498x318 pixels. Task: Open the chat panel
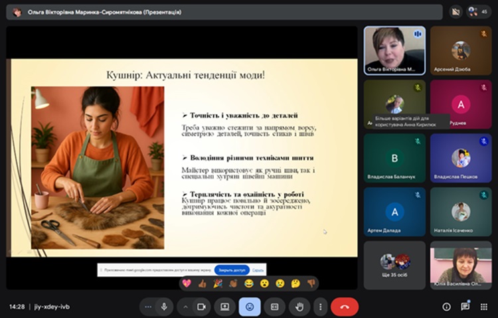(465, 307)
